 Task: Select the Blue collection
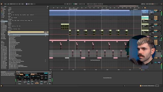point(3,15)
